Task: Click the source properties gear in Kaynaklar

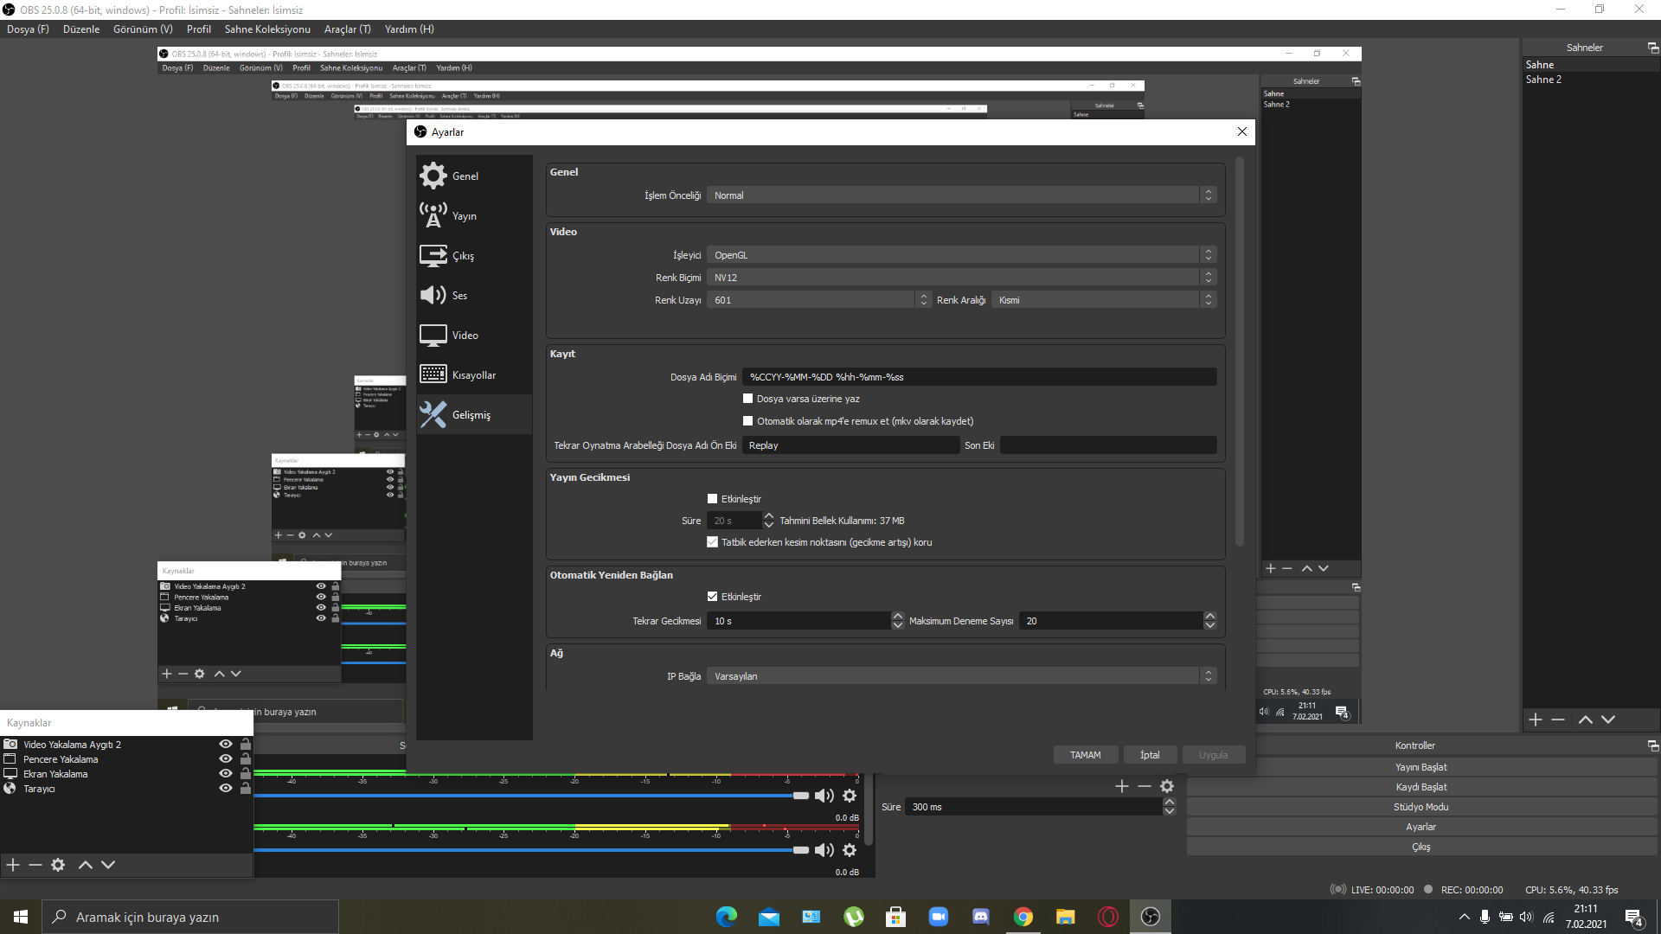Action: [x=58, y=865]
